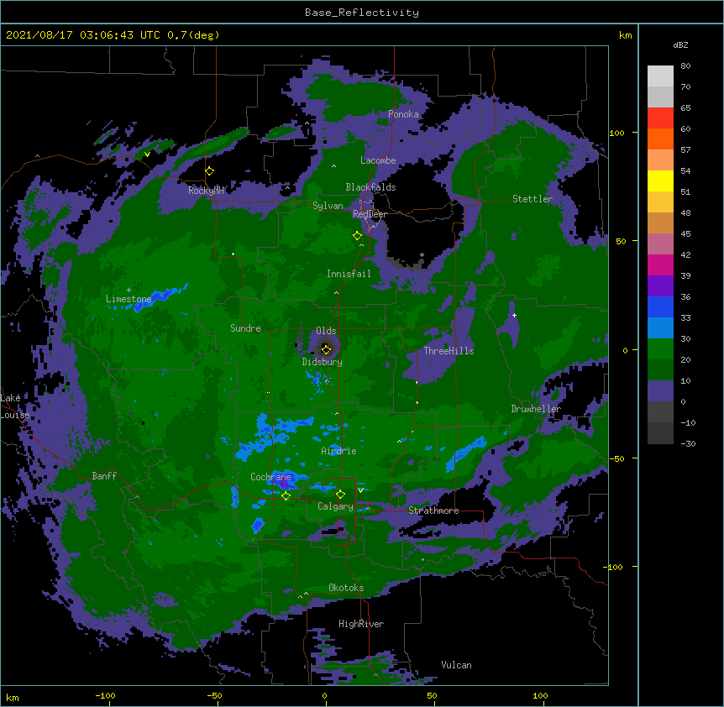724x707 pixels.
Task: Click the white plus marker west of Stettler
Action: [514, 315]
